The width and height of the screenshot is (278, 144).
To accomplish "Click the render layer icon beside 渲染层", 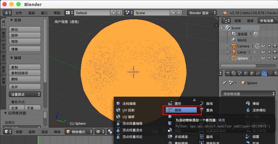I will [256, 34].
